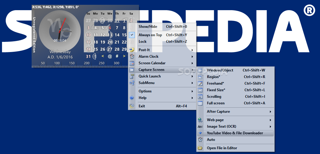Click the Wednesday weekday label
The image size is (320, 154).
tap(60, 52)
